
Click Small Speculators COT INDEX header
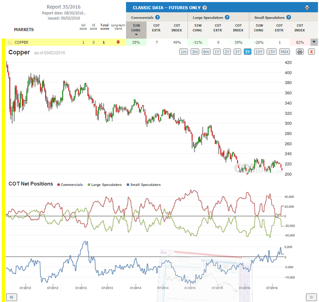300,28
